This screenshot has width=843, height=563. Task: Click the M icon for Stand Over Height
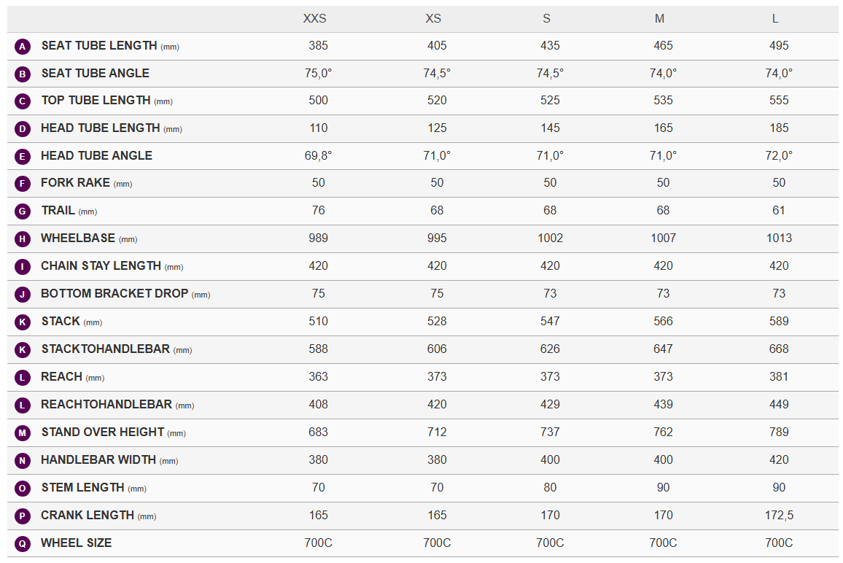point(23,433)
